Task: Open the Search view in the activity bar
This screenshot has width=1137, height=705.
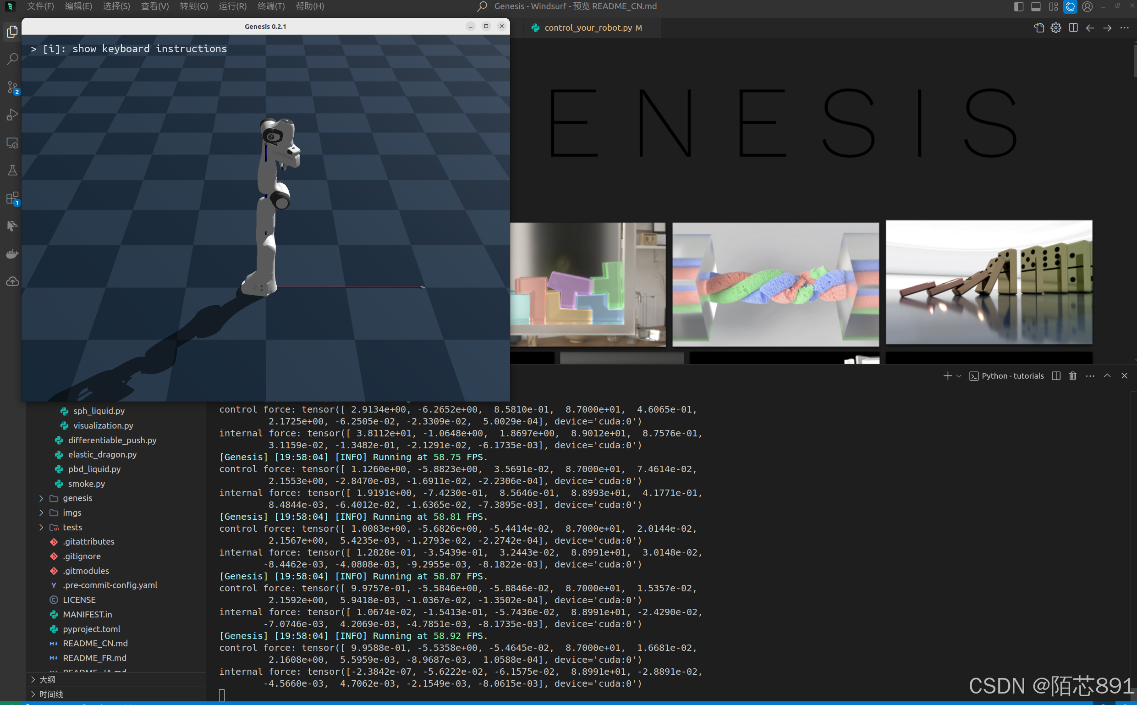Action: click(x=12, y=59)
